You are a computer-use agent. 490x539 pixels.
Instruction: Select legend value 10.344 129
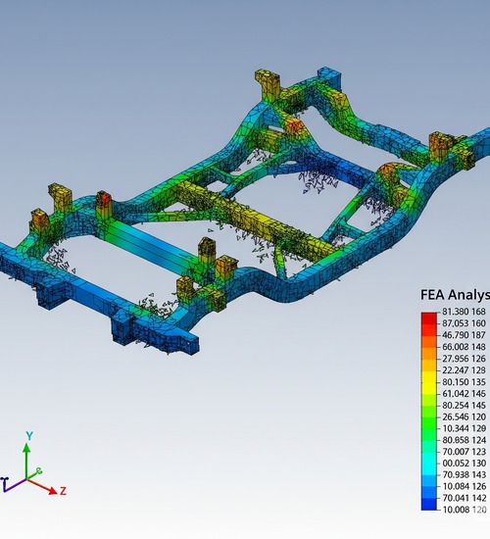click(464, 428)
